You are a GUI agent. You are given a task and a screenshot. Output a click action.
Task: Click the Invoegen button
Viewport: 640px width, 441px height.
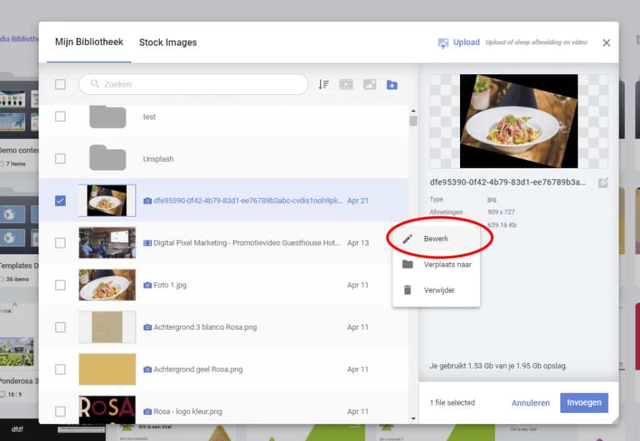[584, 403]
